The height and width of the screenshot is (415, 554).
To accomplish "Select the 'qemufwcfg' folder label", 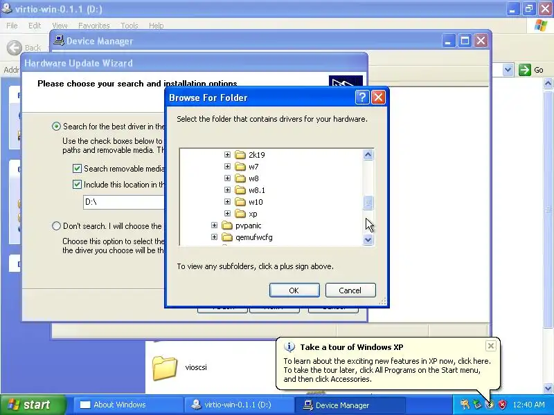I will 254,237.
